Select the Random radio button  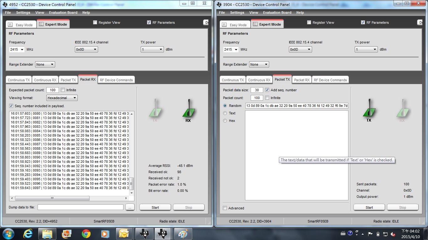tap(225, 106)
